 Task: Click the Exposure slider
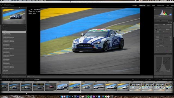coord(164,36)
